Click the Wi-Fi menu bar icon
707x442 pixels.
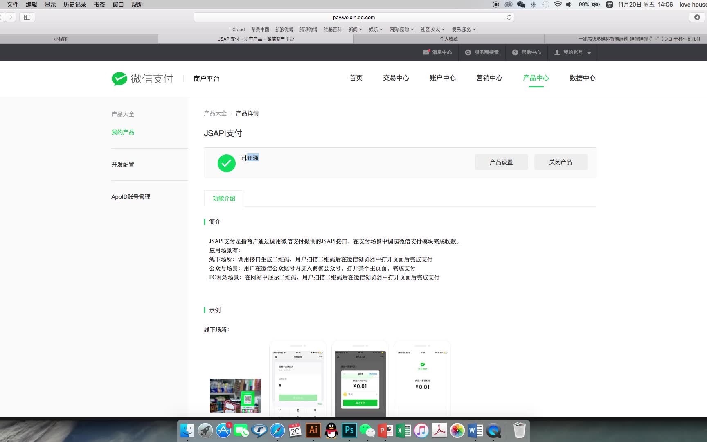[x=557, y=5]
